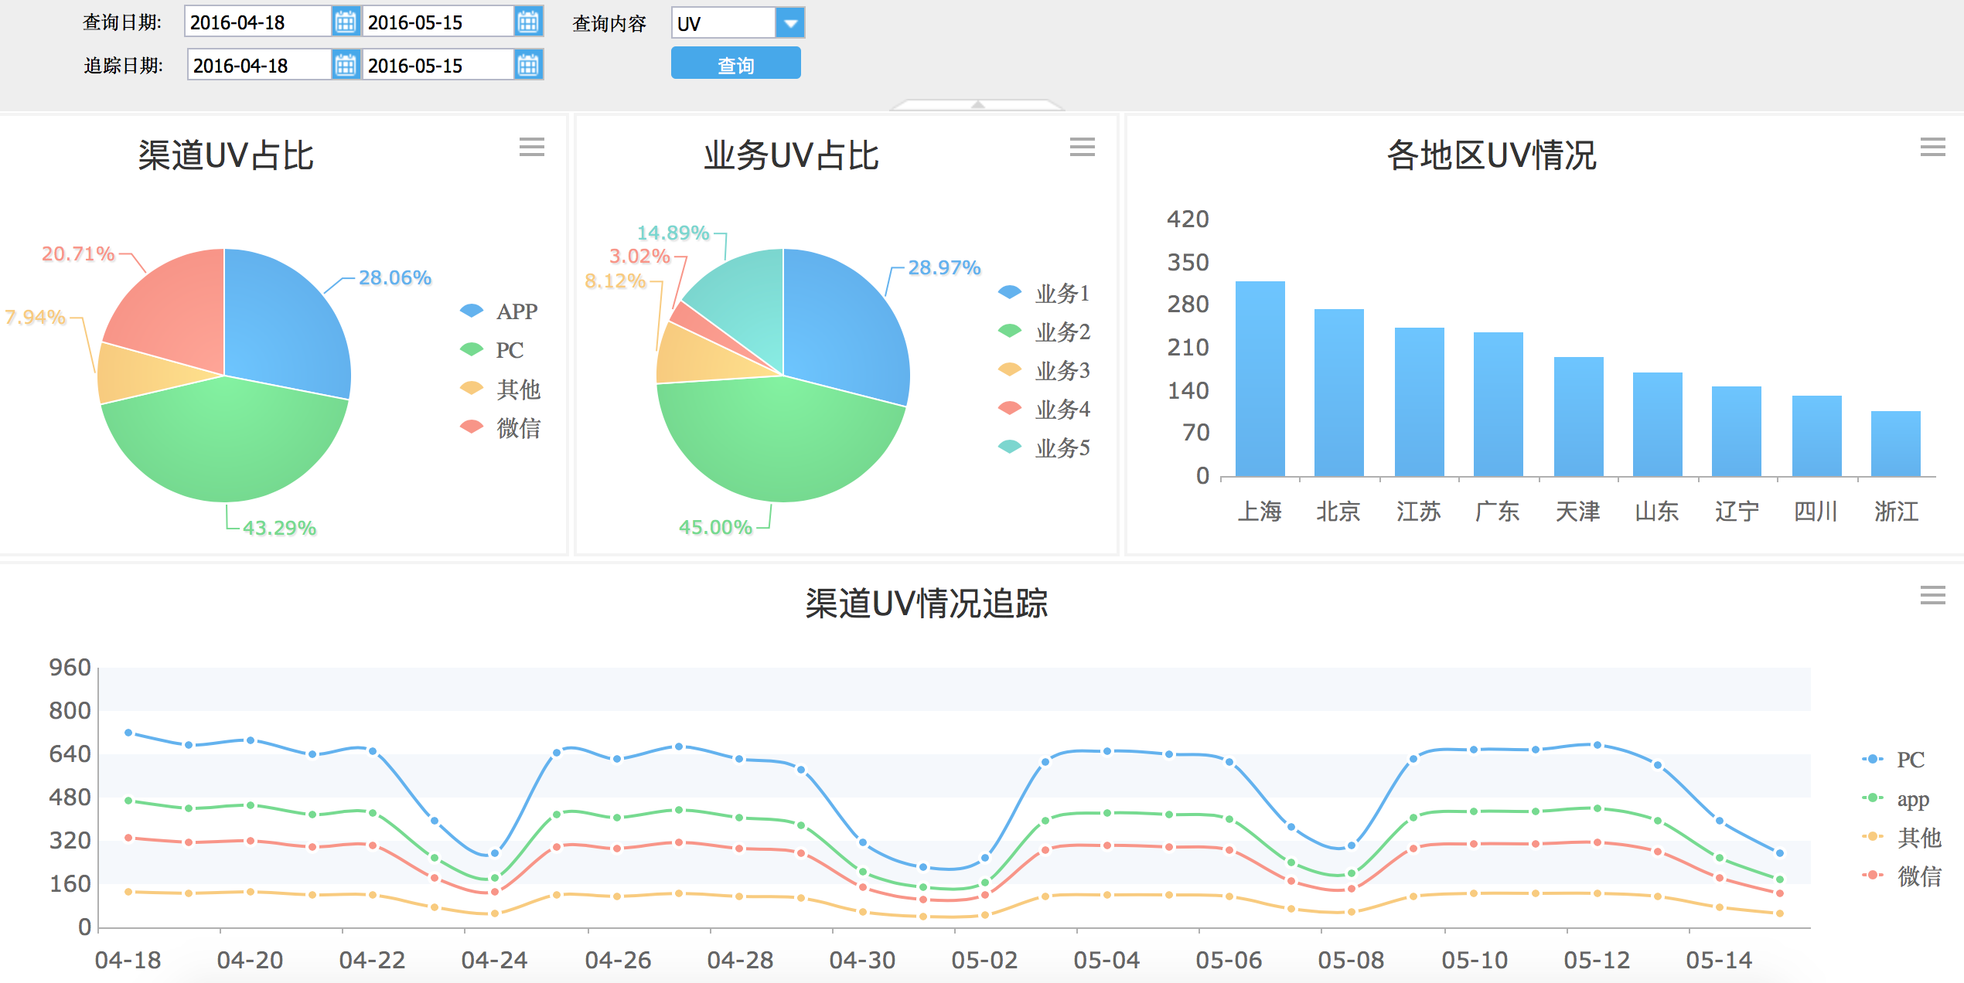Screen dimensions: 1964x983
Task: Open calendar picker for 查询日期 end date
Action: click(529, 22)
